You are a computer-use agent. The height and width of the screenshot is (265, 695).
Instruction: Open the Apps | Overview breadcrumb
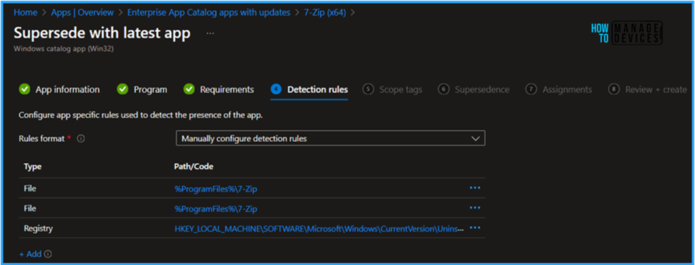coord(82,12)
